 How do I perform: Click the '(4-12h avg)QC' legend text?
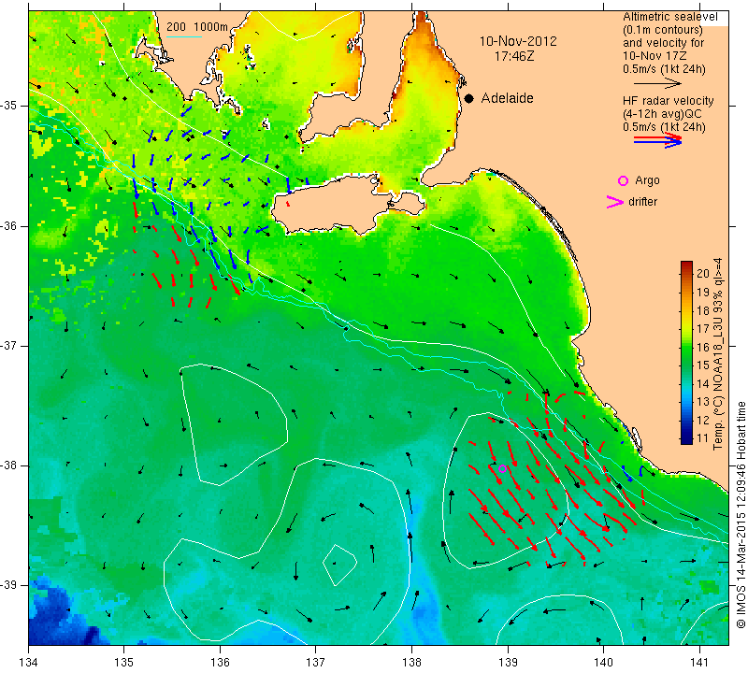pos(659,114)
